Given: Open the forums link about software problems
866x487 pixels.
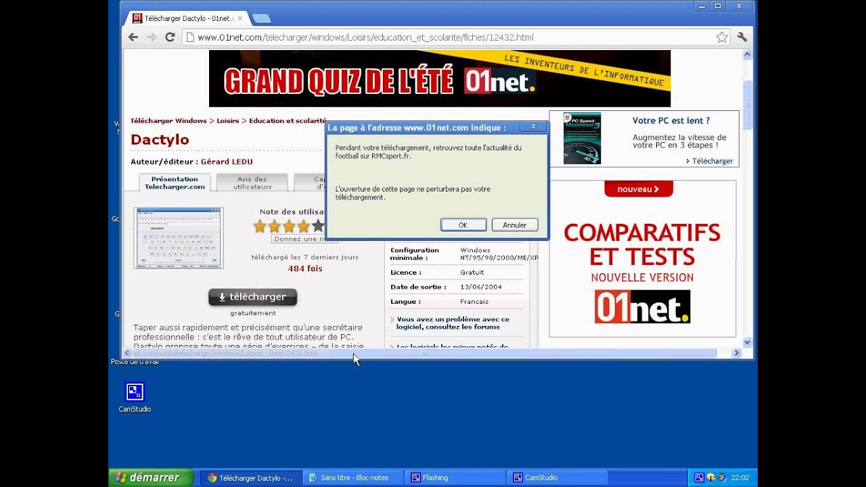Looking at the screenshot, I should pyautogui.click(x=453, y=323).
